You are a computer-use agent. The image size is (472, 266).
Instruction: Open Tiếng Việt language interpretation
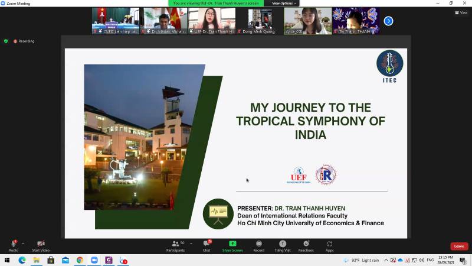283,245
